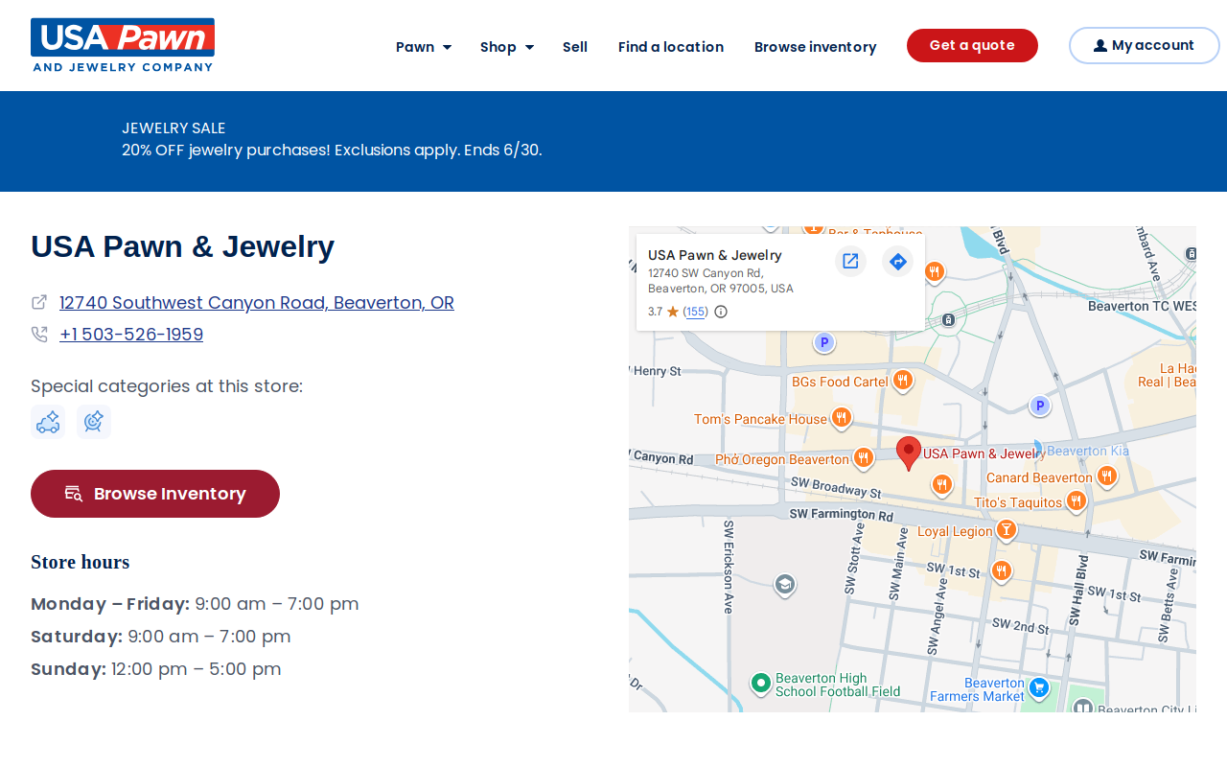The image size is (1227, 767).
Task: Click the Get a quote button
Action: (972, 45)
